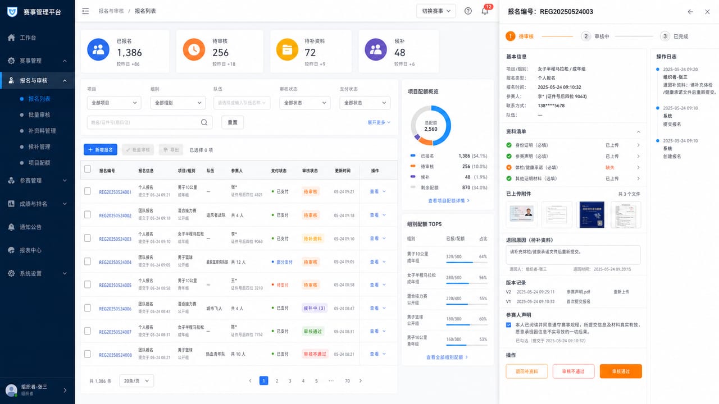This screenshot has height=404, width=719.
Task: Click the notification bell icon
Action: pyautogui.click(x=485, y=11)
